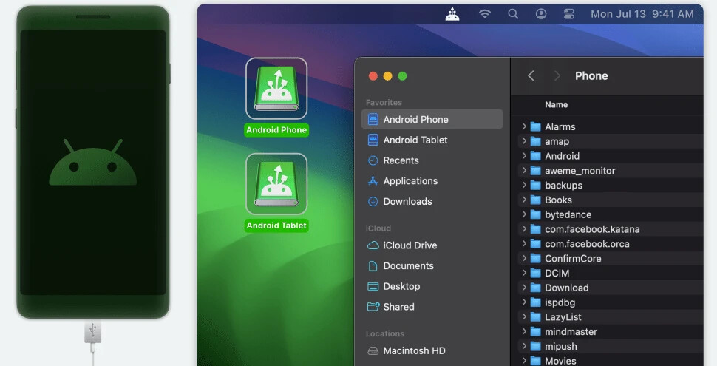Image resolution: width=717 pixels, height=366 pixels.
Task: Go back with the Finder back arrow
Action: point(531,75)
